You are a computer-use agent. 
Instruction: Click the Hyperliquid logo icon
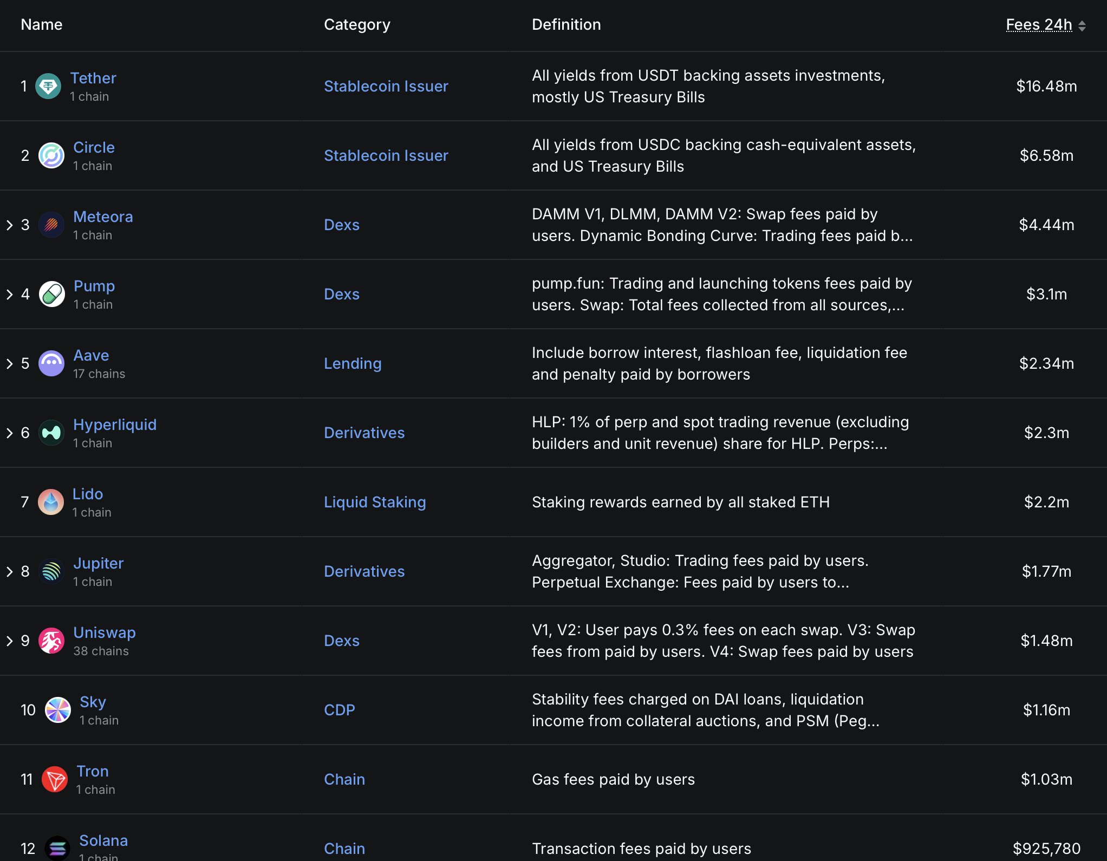point(51,433)
